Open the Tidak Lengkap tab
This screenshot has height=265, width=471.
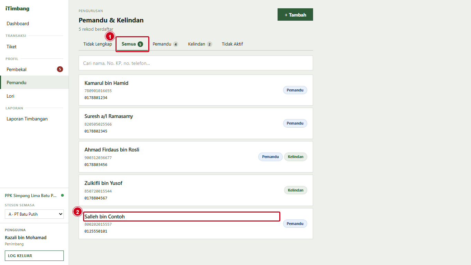click(x=98, y=44)
